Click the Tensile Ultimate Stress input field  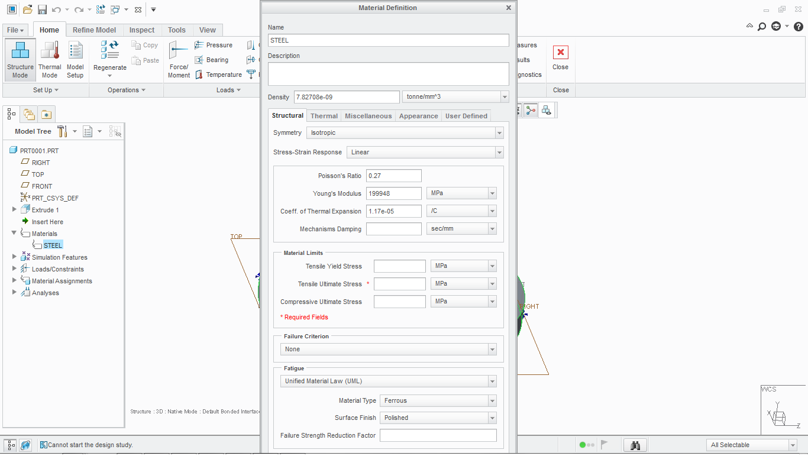[400, 284]
